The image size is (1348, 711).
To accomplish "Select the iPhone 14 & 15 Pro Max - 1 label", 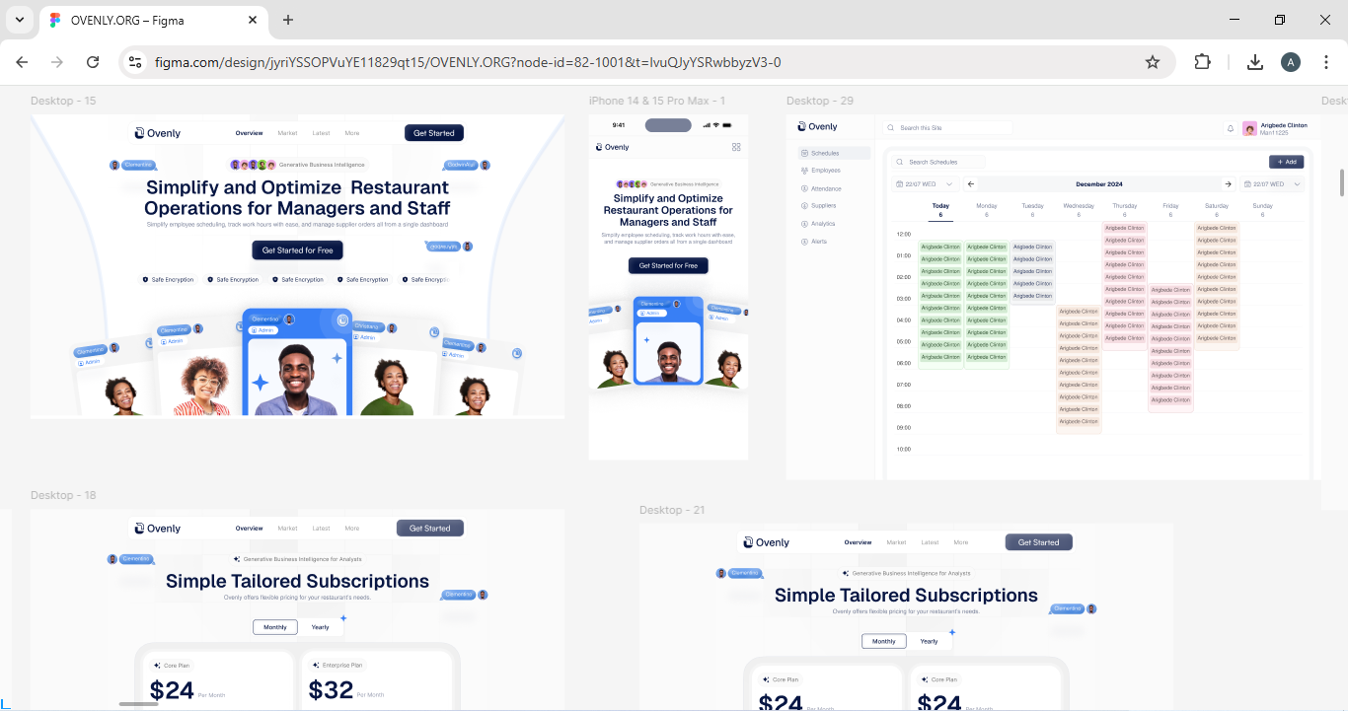I will point(657,101).
